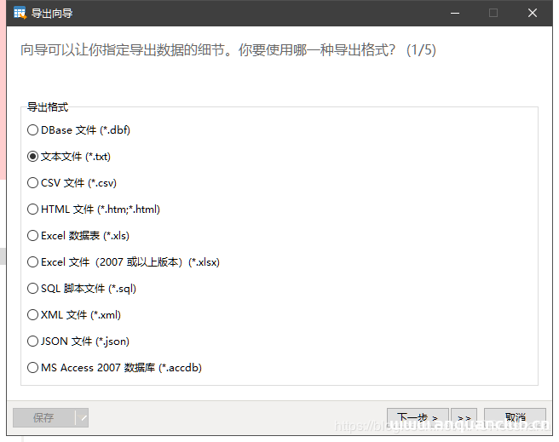Open the dropdown arrow beside 保存

[x=83, y=418]
